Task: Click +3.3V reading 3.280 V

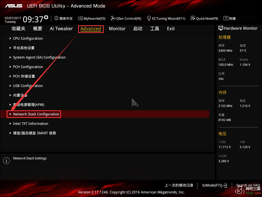Action: point(224,161)
